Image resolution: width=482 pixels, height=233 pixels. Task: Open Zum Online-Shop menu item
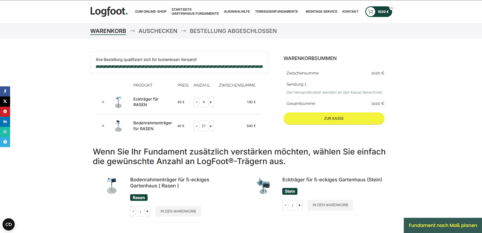tap(151, 11)
